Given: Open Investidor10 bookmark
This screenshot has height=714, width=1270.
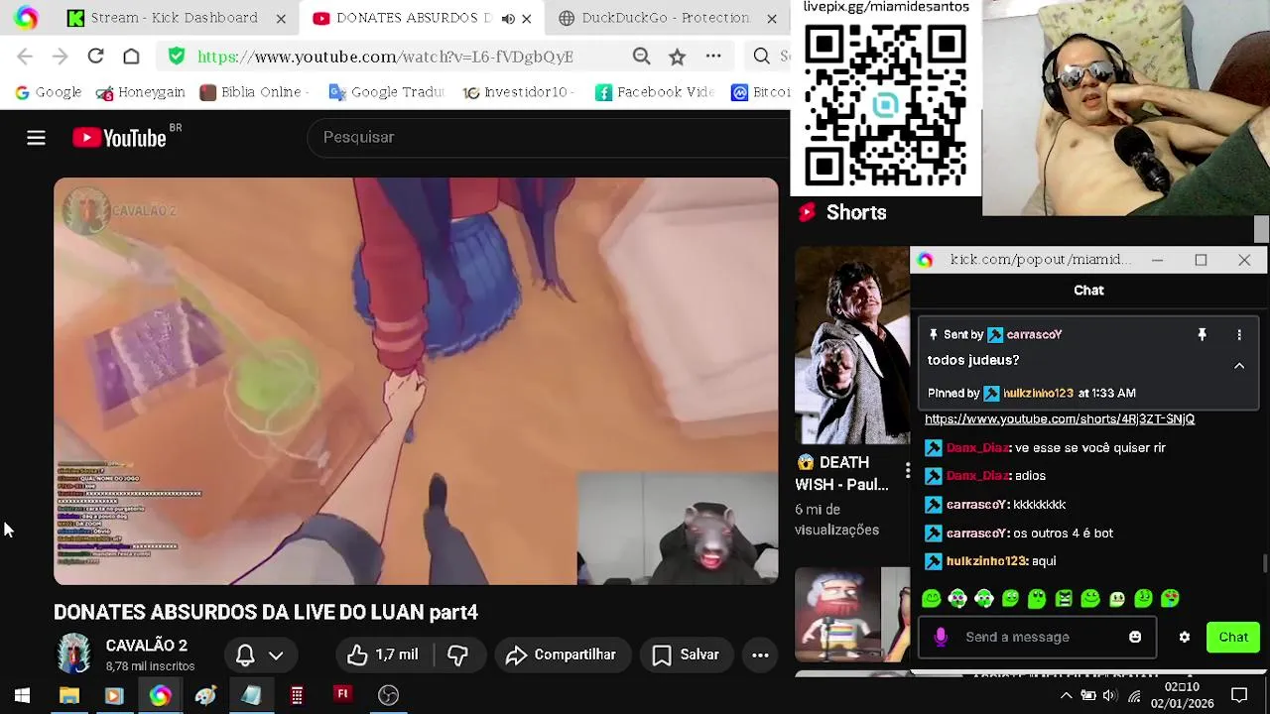Looking at the screenshot, I should [519, 92].
